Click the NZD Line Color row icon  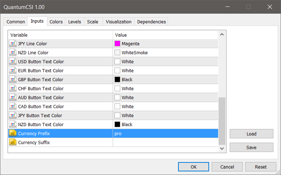[13, 53]
